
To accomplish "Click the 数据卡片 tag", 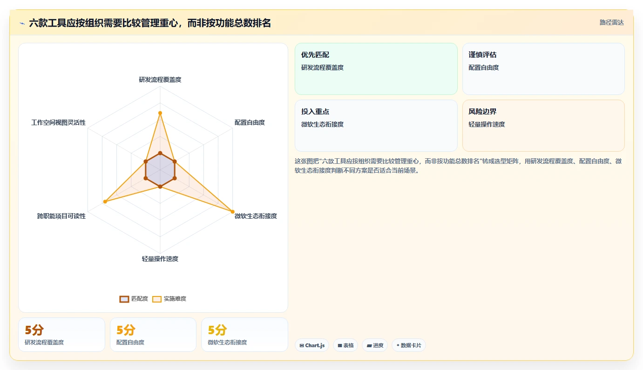I will [x=409, y=345].
